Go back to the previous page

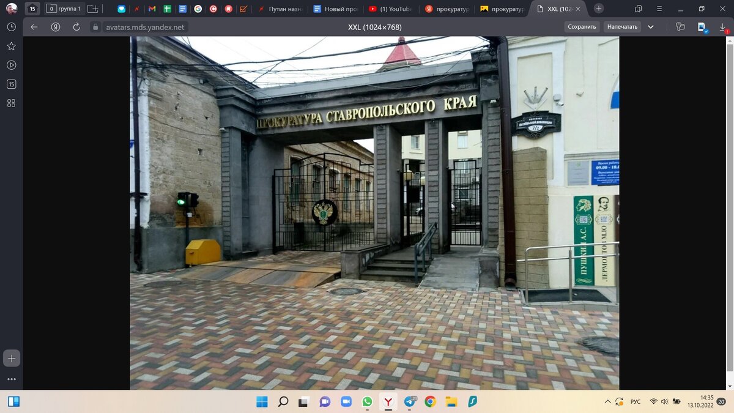pyautogui.click(x=34, y=27)
